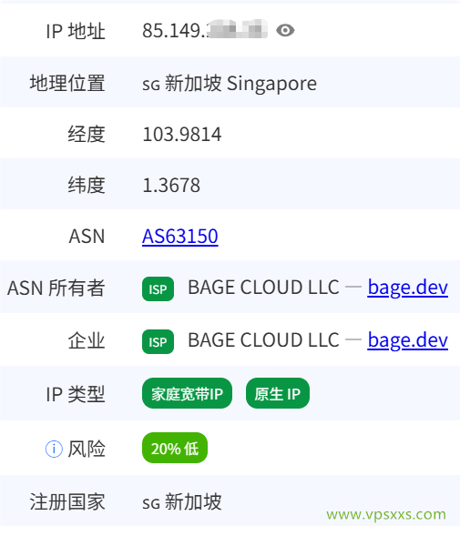This screenshot has width=460, height=536.
Task: Open the bage.dev link in the 企业 row
Action: (408, 340)
